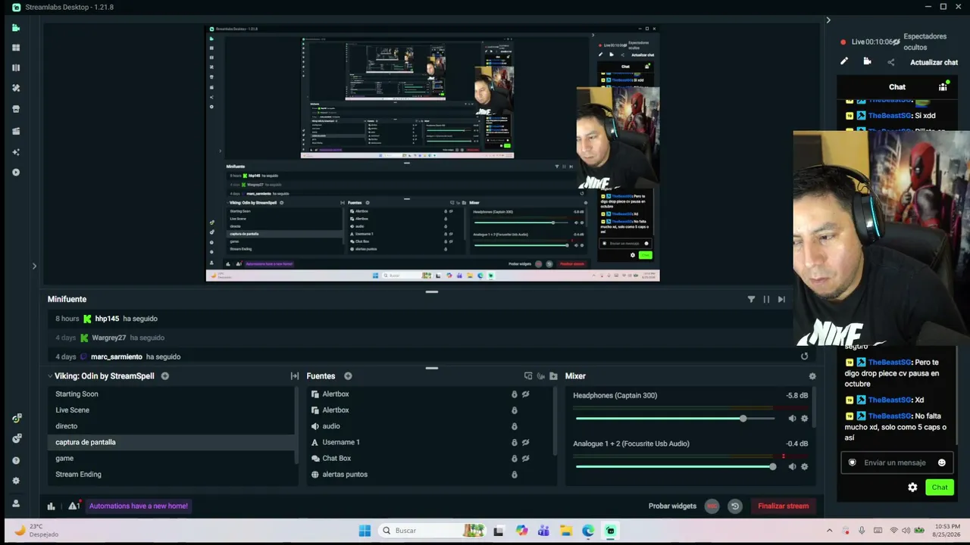Toggle visibility of the first Alertbox source
The image size is (970, 545).
525,394
